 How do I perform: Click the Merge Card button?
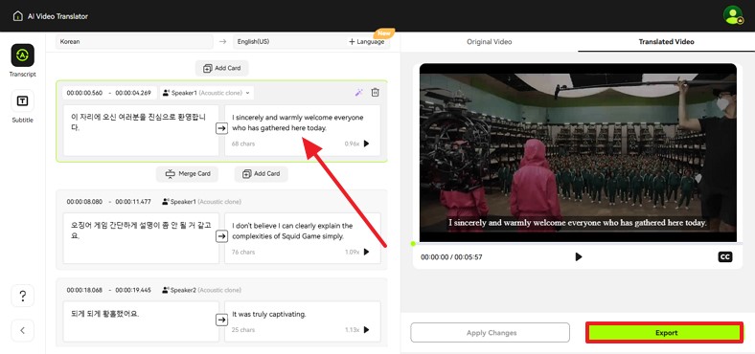tap(187, 173)
